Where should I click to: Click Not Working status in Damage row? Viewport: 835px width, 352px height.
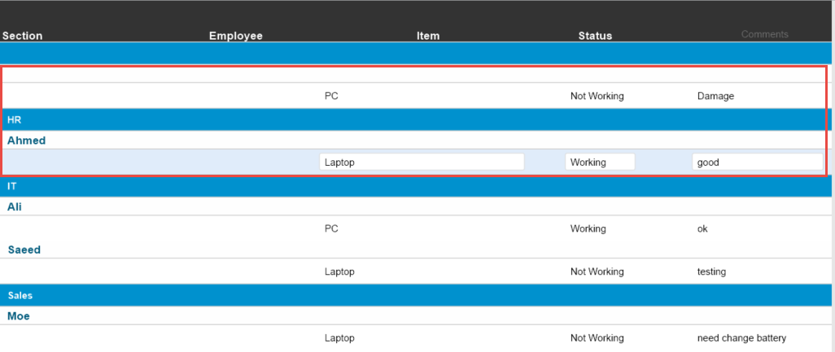pyautogui.click(x=597, y=96)
